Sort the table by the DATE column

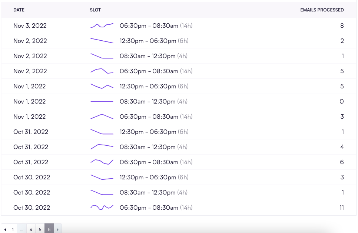tap(19, 10)
